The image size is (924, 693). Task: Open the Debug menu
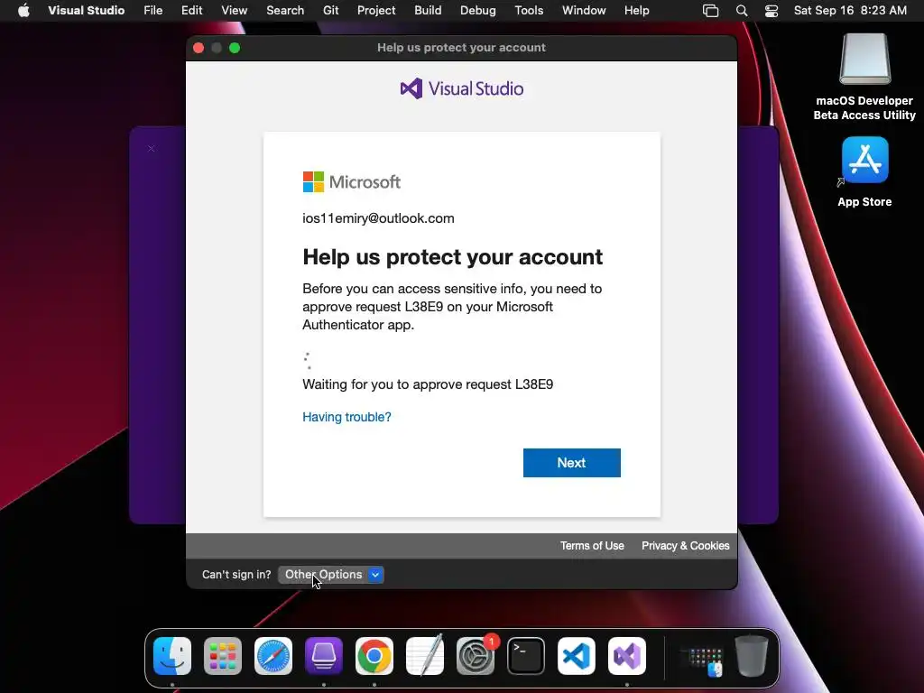click(478, 11)
